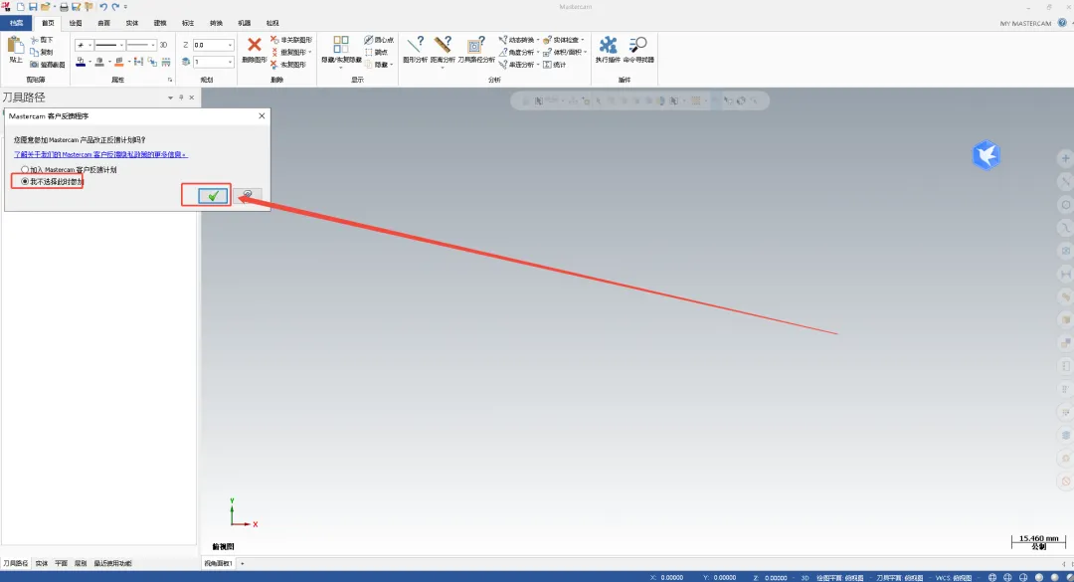Click the Undo arrow icon

point(103,7)
